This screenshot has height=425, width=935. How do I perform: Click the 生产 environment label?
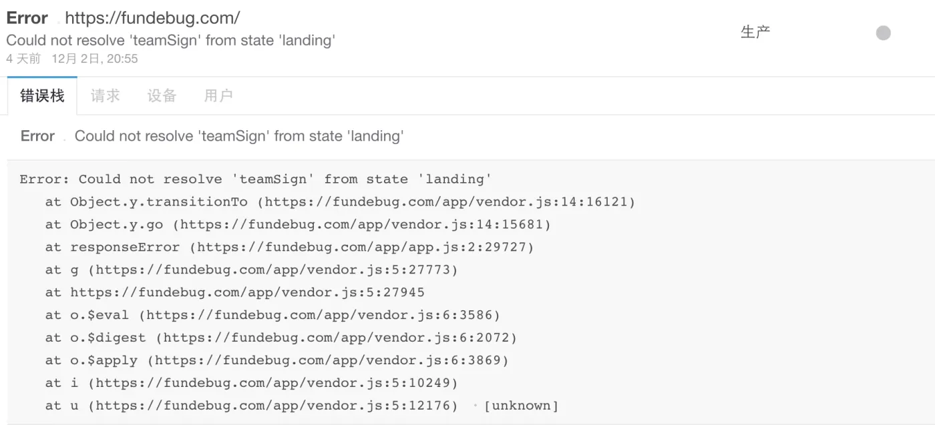point(755,32)
